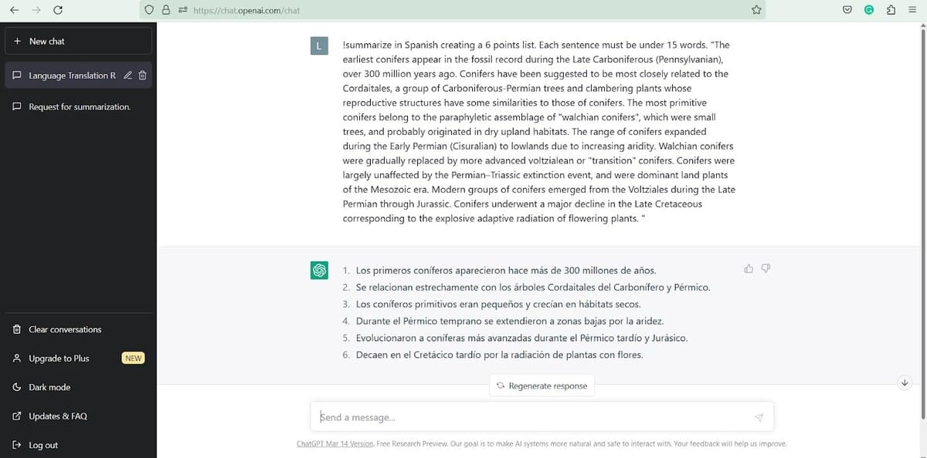Click the edit pencil icon for Language Translation chat
927x458 pixels.
point(129,76)
